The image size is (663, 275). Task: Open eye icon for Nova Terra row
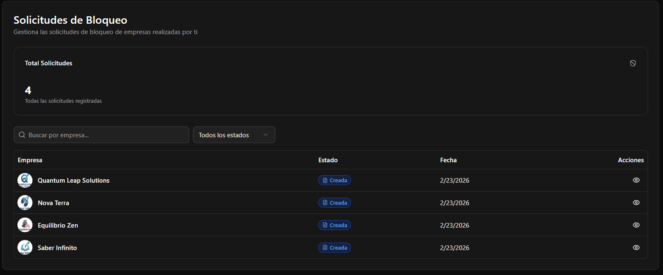(636, 203)
